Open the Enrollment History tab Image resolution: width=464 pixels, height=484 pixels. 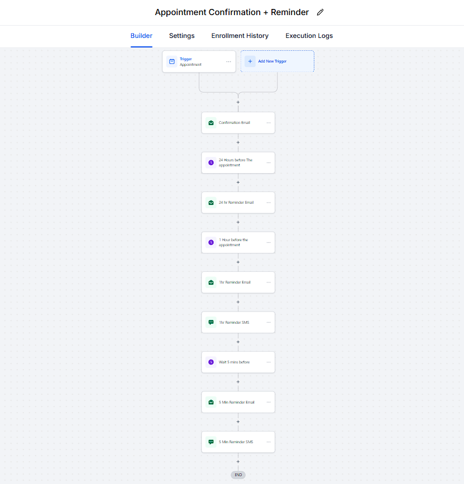click(x=240, y=36)
